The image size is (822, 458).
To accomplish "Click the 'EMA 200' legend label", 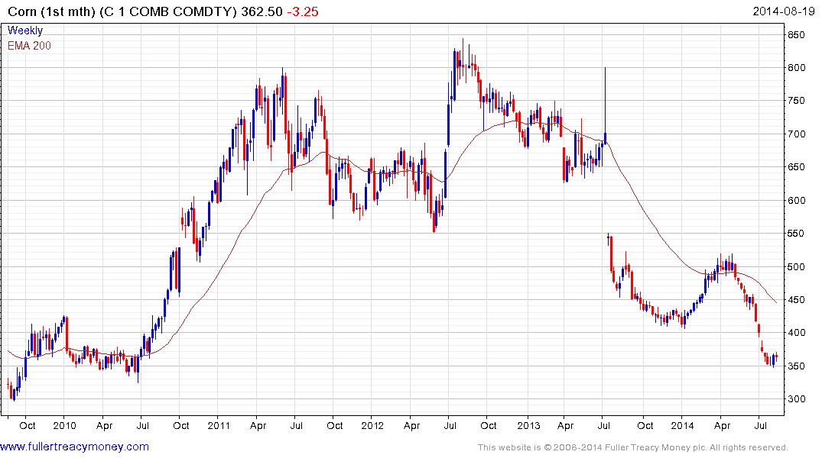I will 29,46.
